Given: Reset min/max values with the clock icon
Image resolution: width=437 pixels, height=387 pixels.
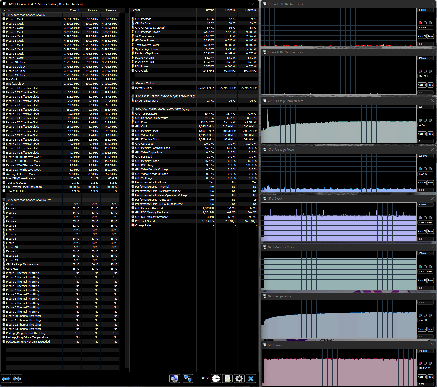Looking at the screenshot, I should tap(216, 378).
